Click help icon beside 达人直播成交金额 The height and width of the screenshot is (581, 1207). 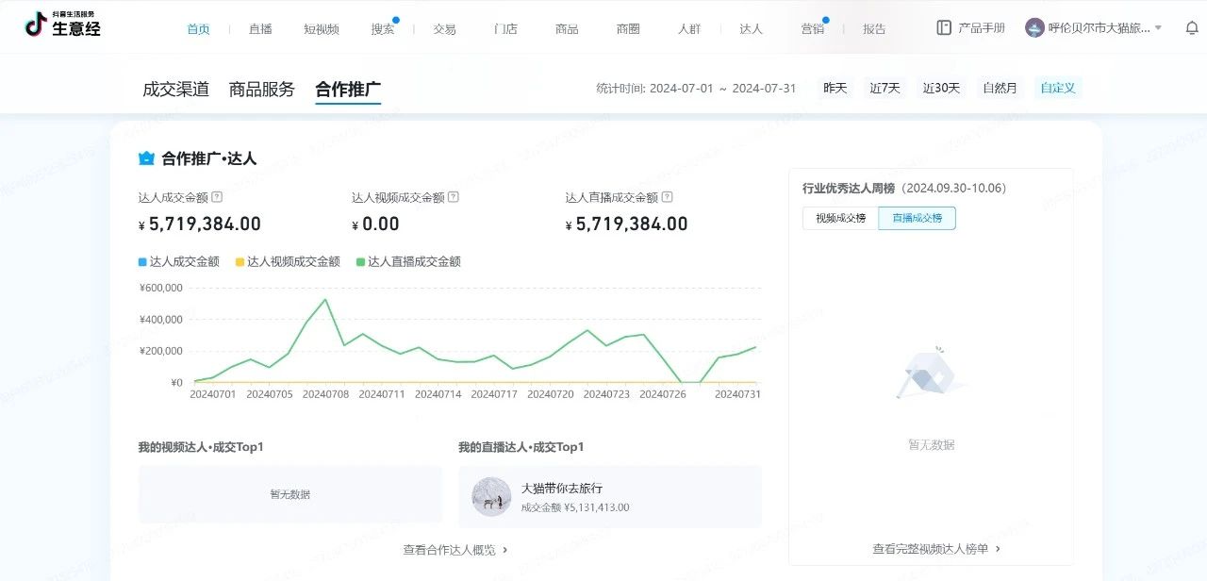[x=668, y=197]
